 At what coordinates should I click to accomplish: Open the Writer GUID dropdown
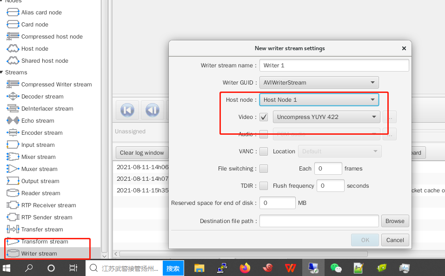point(319,83)
